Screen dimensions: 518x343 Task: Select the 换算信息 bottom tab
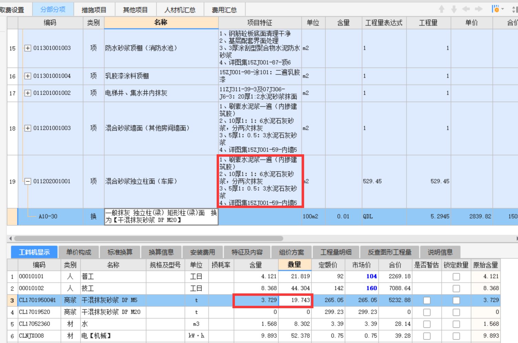tap(161, 252)
